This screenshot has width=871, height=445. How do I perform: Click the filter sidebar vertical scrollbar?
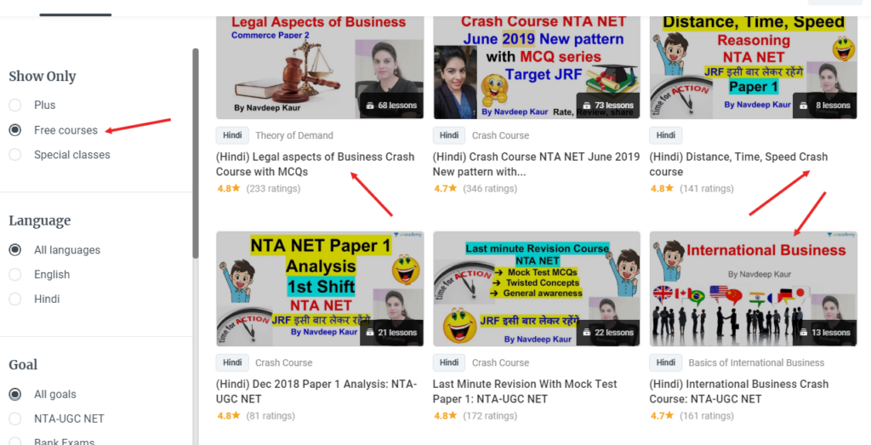click(196, 153)
